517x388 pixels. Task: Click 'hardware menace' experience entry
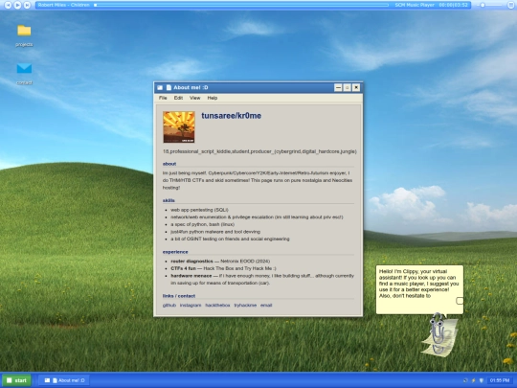click(x=262, y=279)
